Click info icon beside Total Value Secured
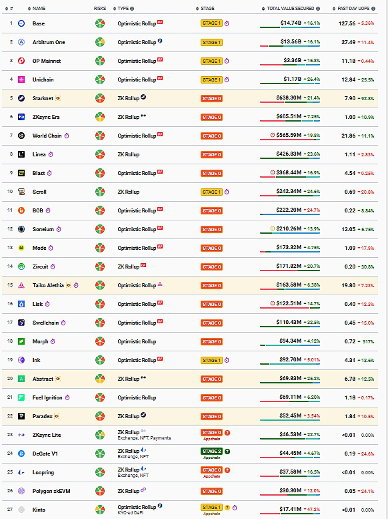The image size is (388, 519). point(318,9)
